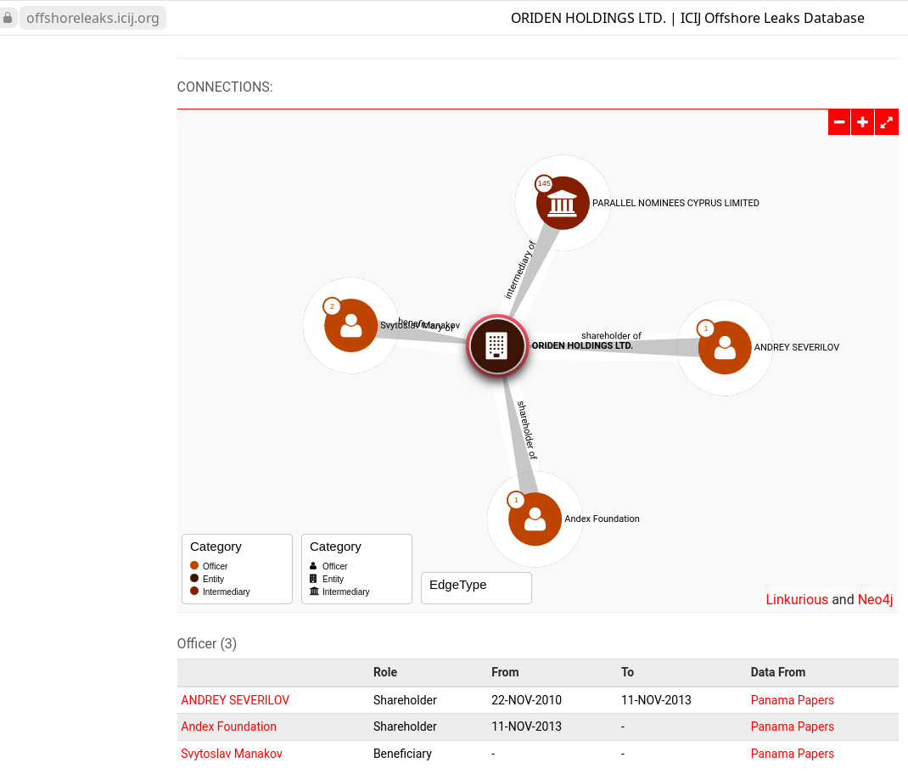Visit the Neo4j link
908x774 pixels.
[875, 599]
